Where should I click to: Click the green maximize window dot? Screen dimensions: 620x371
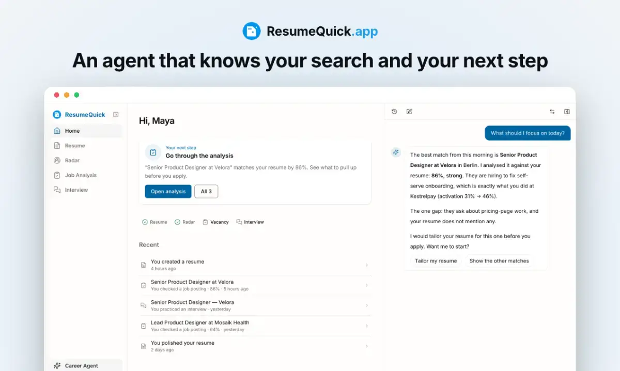tap(76, 95)
